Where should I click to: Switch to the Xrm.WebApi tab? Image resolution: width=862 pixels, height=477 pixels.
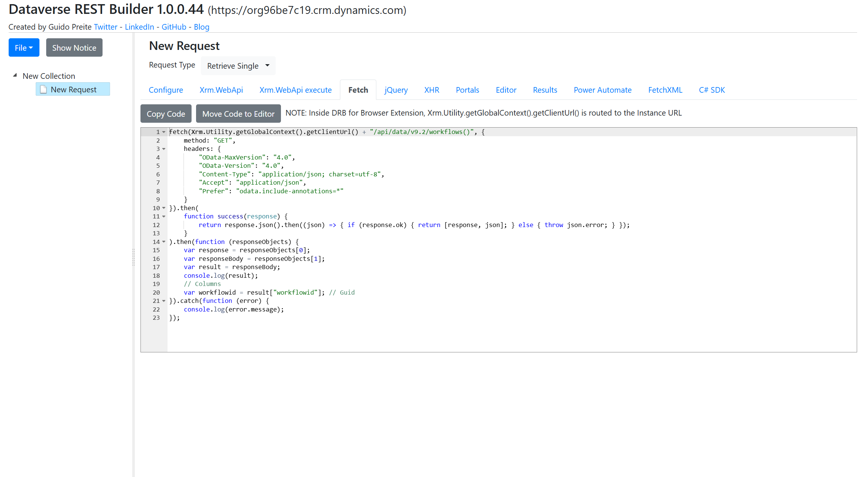(221, 90)
